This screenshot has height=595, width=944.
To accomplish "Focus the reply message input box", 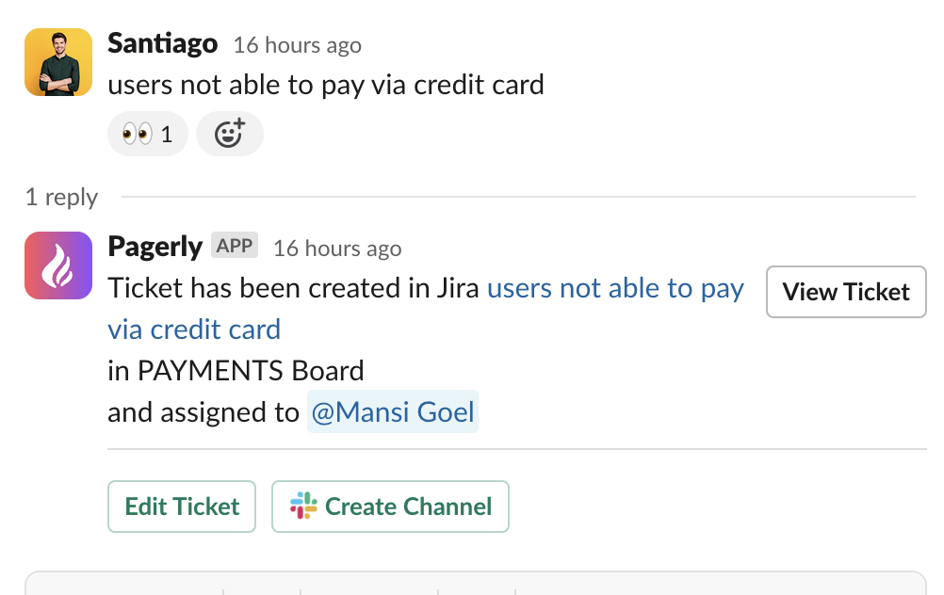I will pos(471,584).
